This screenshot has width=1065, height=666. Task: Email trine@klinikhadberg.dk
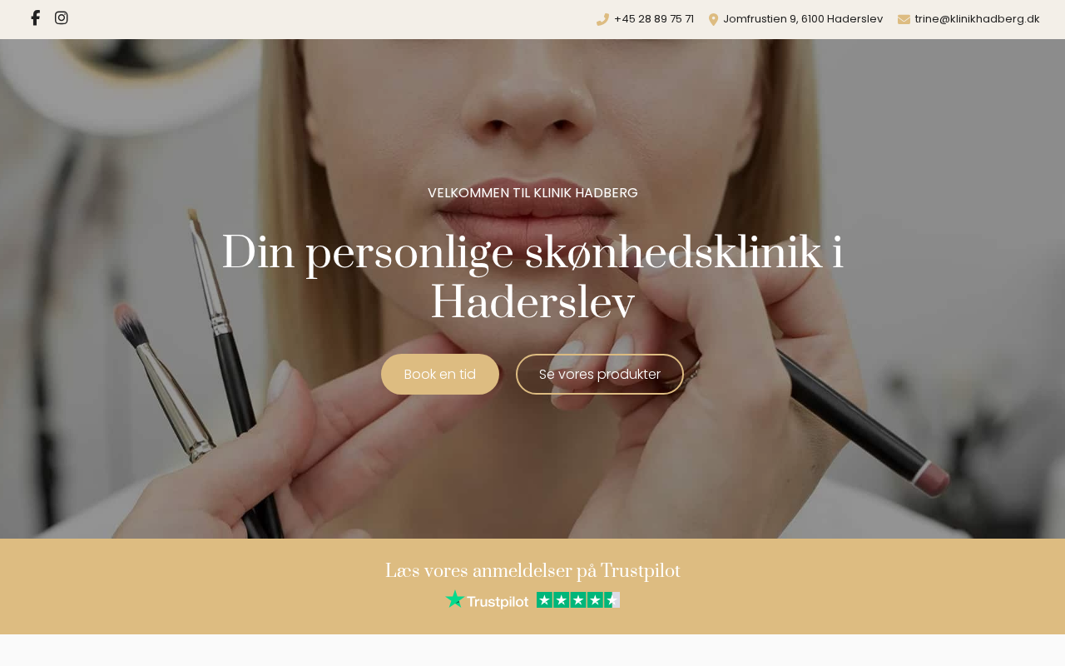click(977, 19)
